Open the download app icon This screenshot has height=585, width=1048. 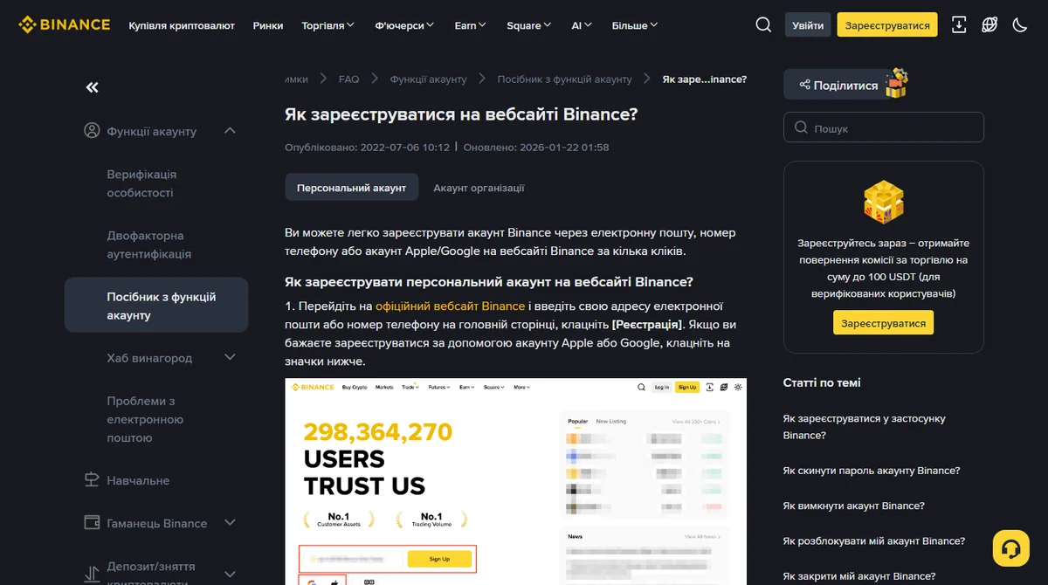pos(959,24)
